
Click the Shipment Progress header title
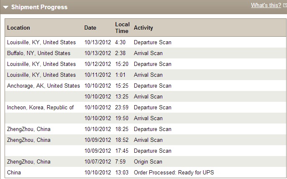point(39,7)
